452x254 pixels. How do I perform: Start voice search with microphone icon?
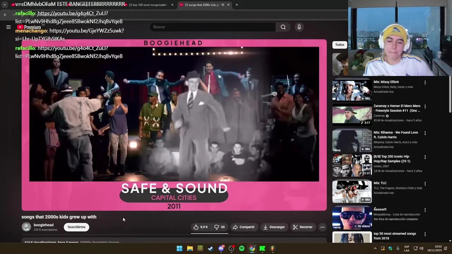[x=299, y=27]
